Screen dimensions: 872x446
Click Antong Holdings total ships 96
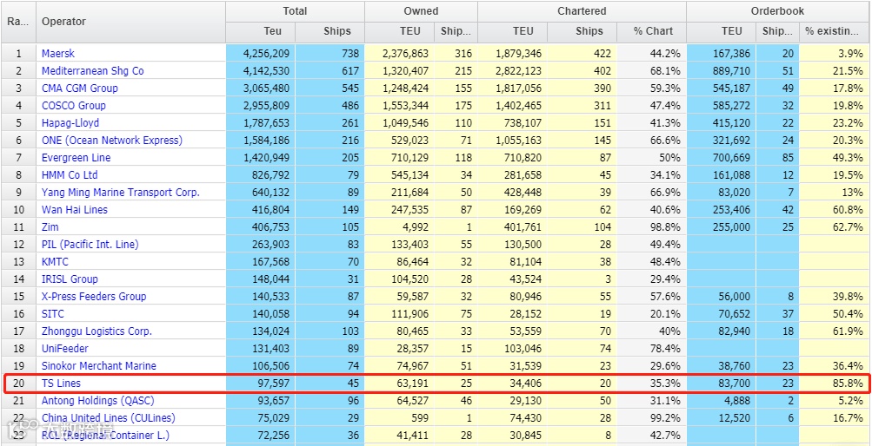[329, 401]
